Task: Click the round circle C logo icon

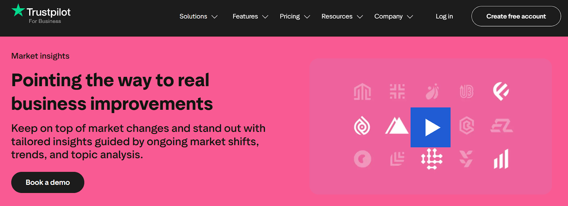Action: tap(362, 159)
